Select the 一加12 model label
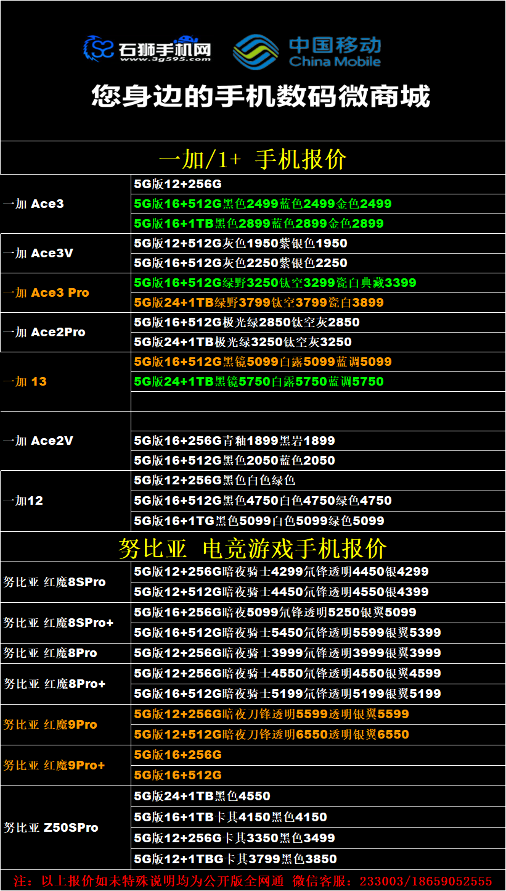This screenshot has height=891, width=506. (23, 500)
